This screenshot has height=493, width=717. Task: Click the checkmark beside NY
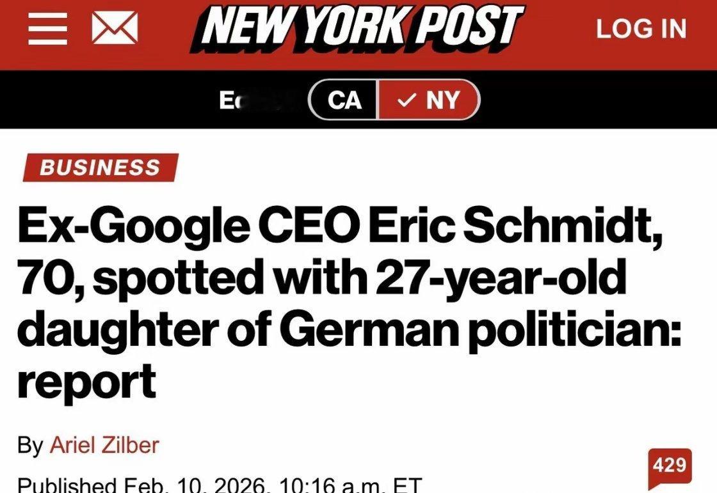[x=405, y=100]
